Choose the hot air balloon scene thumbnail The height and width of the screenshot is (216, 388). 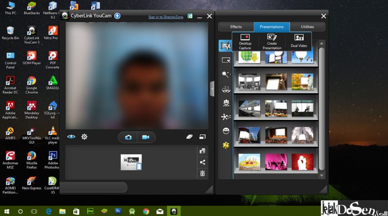click(x=302, y=56)
